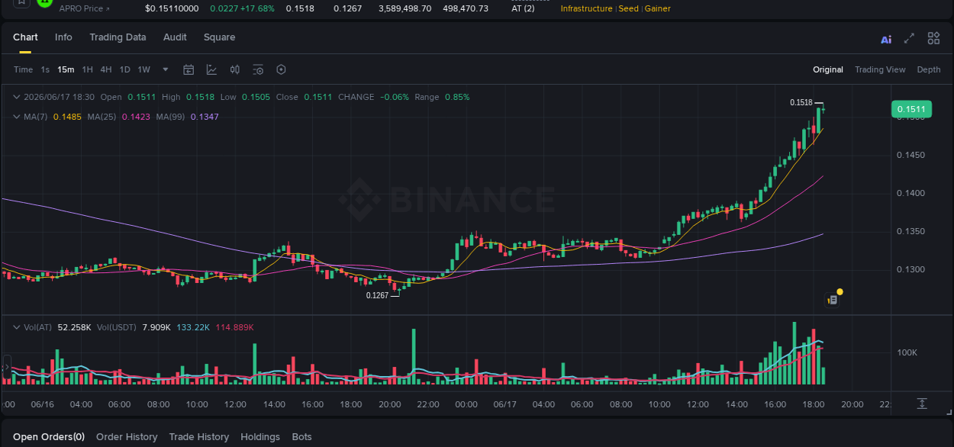Collapse the Vol(AT) indicator row chevron
Viewport: 954px width, 447px height.
coord(16,327)
